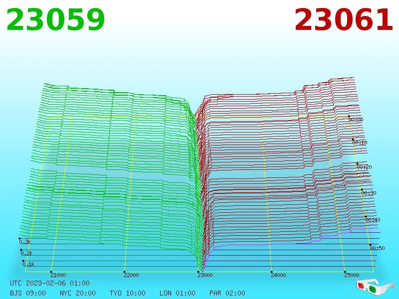Click the UTC 2023-02-06 01:00 timestamp
This screenshot has height=299, width=399.
pos(50,283)
